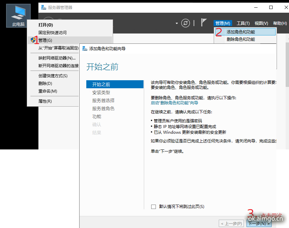The height and width of the screenshot is (228, 289).
Task: Expand the dropdown arrow left of refresh
Action: coord(177,23)
